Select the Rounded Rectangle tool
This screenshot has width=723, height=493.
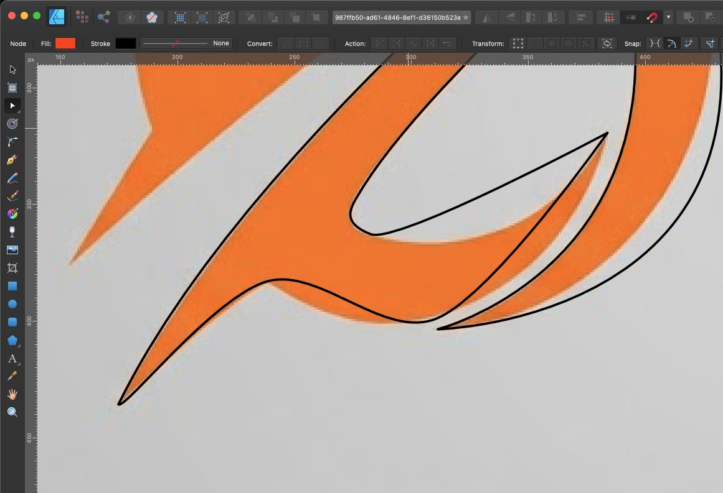(12, 322)
